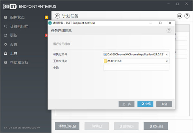Click executable file icon in path field
The image size is (193, 133).
105,54
